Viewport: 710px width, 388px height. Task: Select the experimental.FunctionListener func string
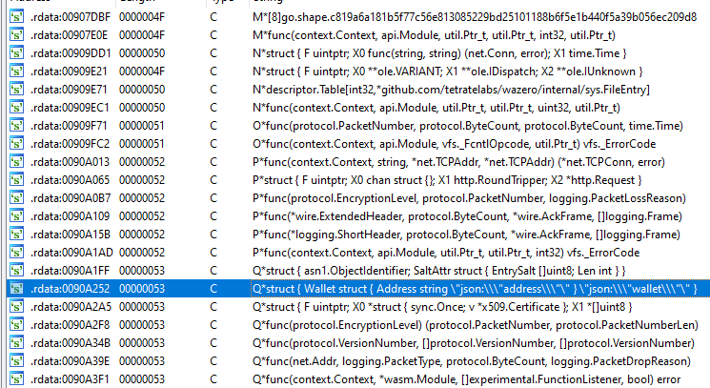467,379
